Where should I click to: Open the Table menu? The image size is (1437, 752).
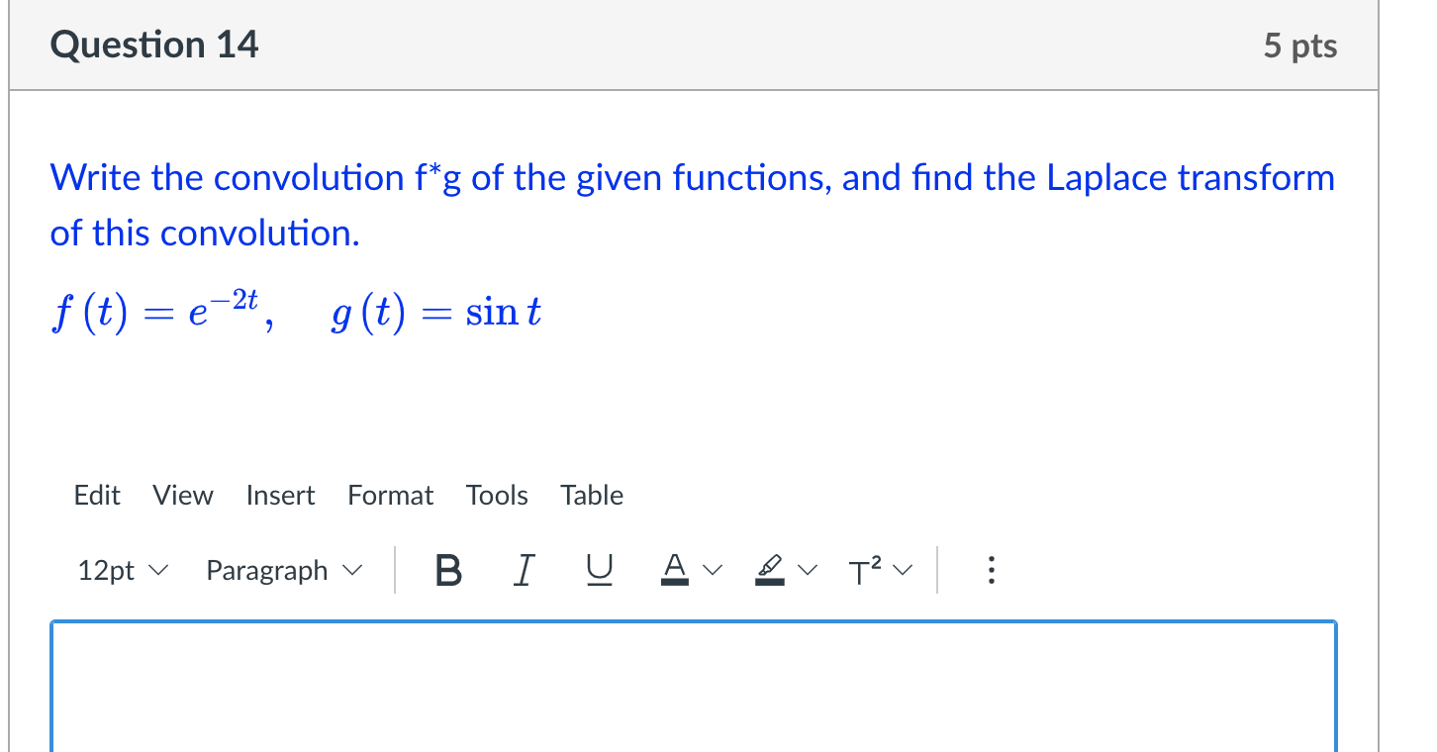click(x=591, y=495)
